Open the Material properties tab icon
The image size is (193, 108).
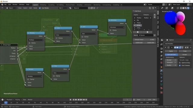click(162, 88)
